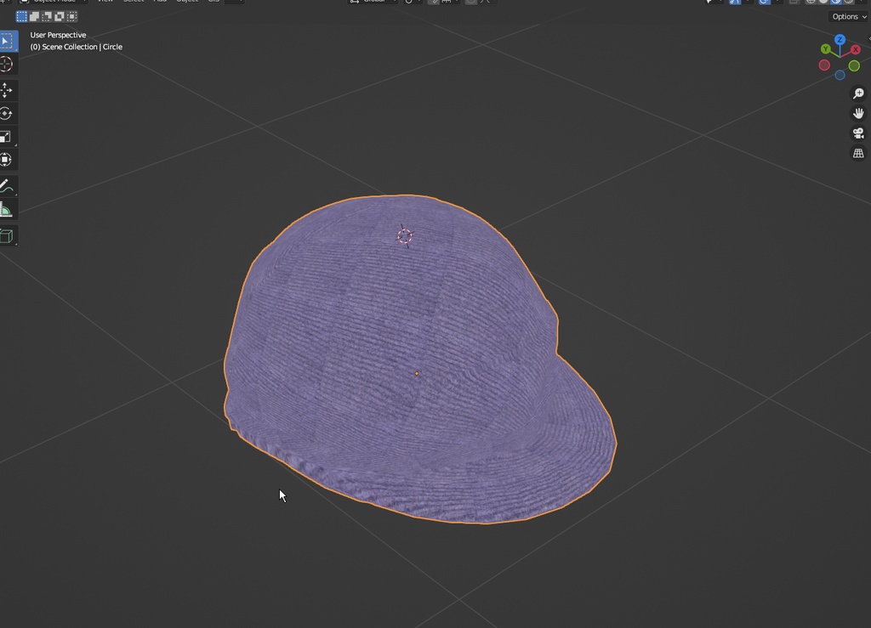
Task: Open the Options dropdown
Action: tap(849, 17)
